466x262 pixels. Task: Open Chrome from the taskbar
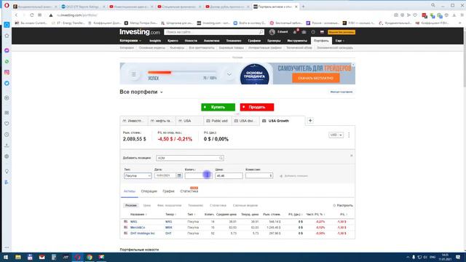(x=90, y=257)
